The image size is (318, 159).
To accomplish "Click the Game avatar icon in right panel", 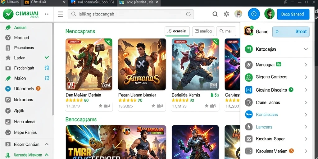I will pos(248,31).
